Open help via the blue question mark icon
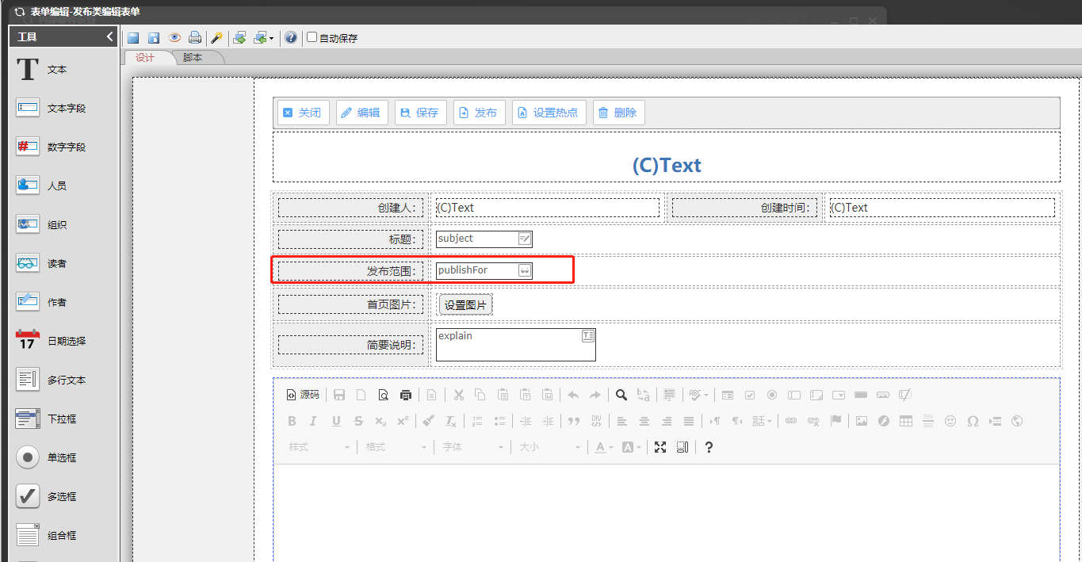 [291, 38]
